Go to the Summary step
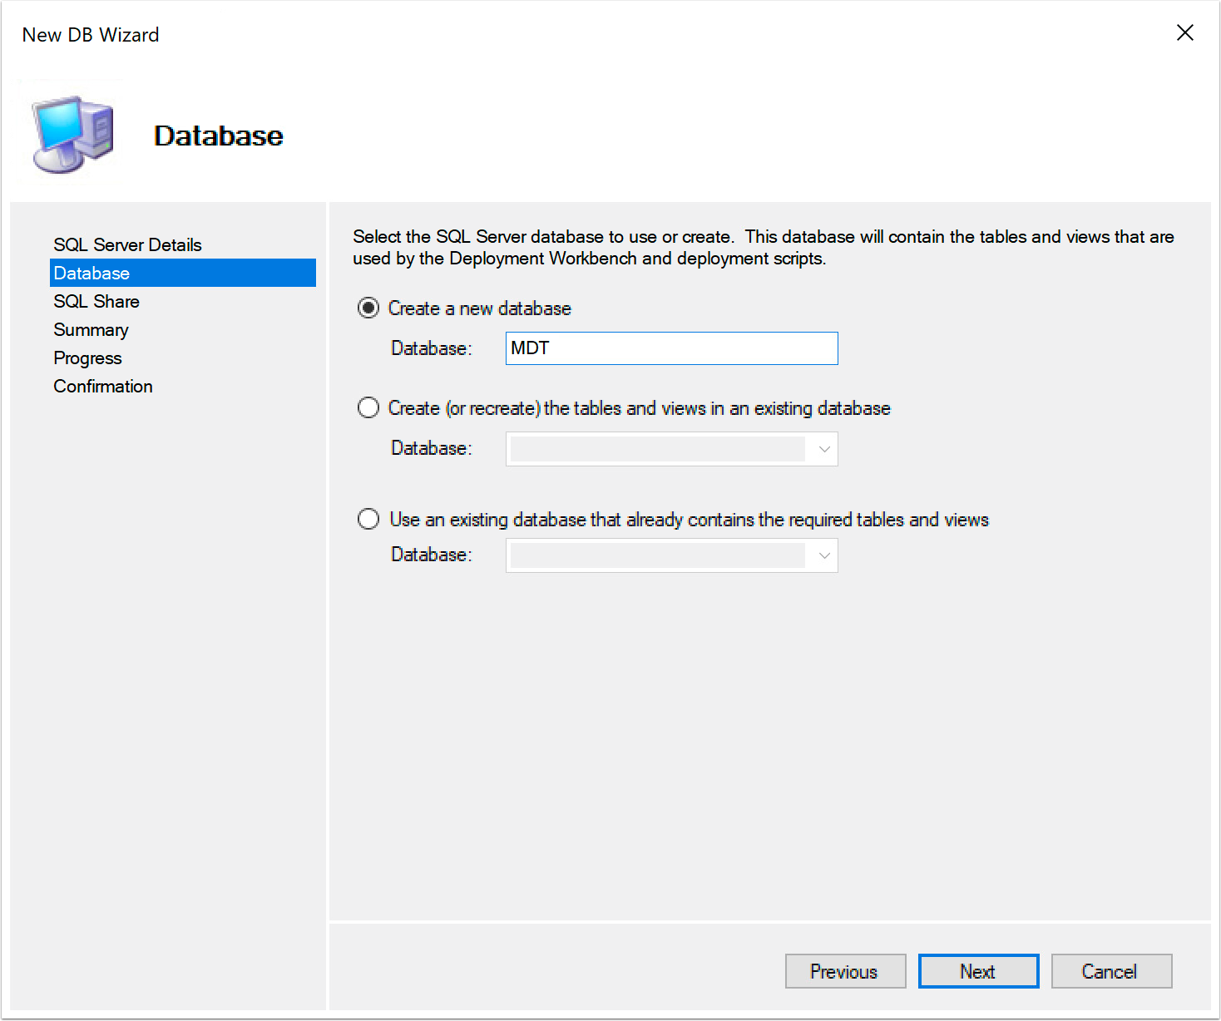The width and height of the screenshot is (1221, 1021). 91,329
